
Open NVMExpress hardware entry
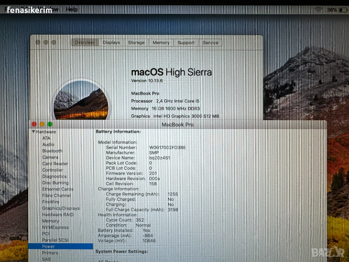click(55, 227)
